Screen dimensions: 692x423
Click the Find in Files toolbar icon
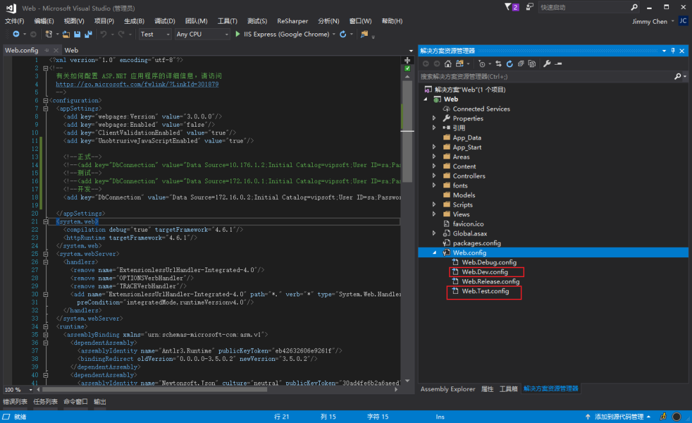pos(364,34)
